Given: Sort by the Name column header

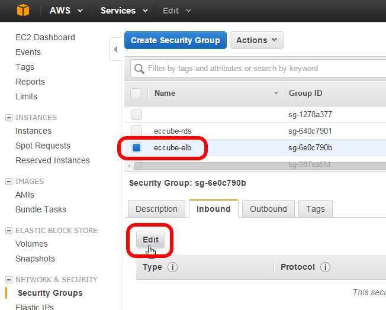Looking at the screenshot, I should pos(165,93).
